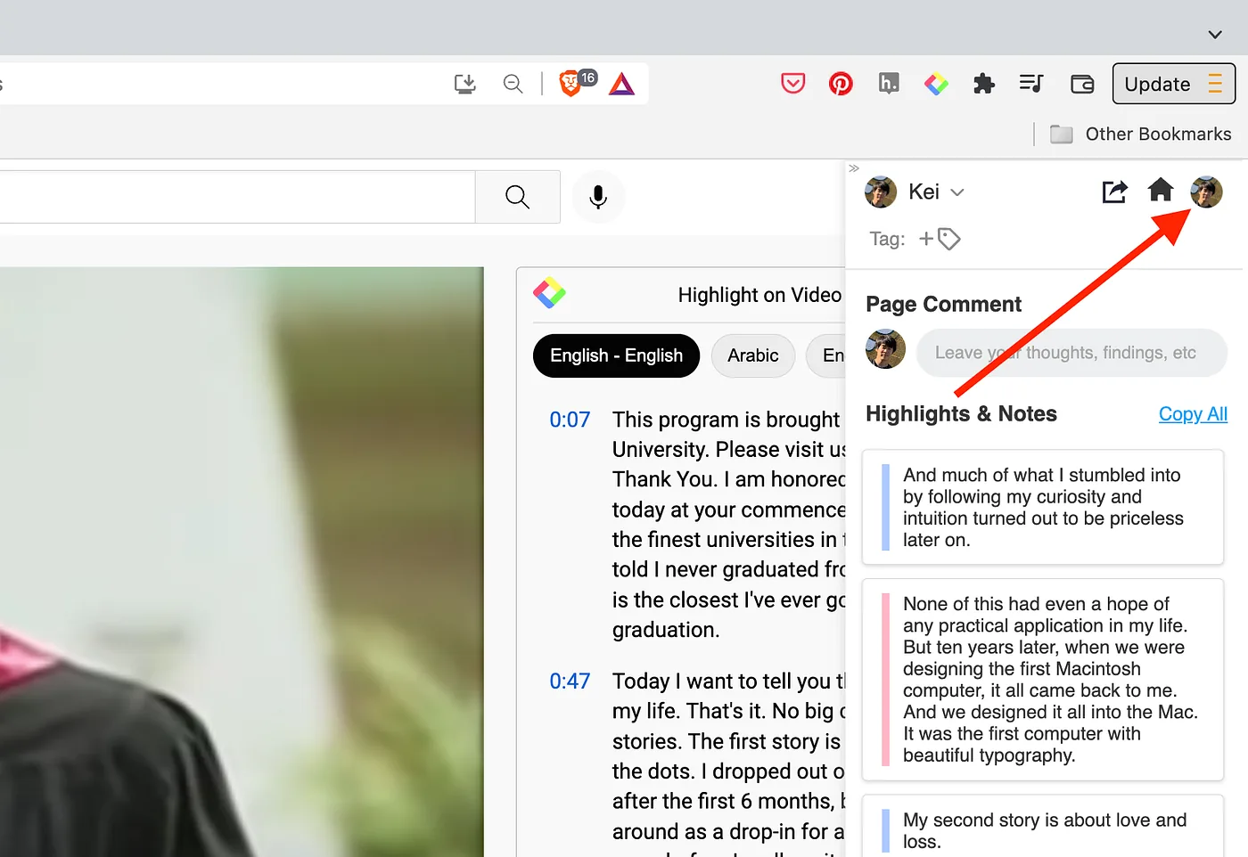Image resolution: width=1248 pixels, height=857 pixels.
Task: Add a tag with the plus tag icon
Action: (940, 239)
